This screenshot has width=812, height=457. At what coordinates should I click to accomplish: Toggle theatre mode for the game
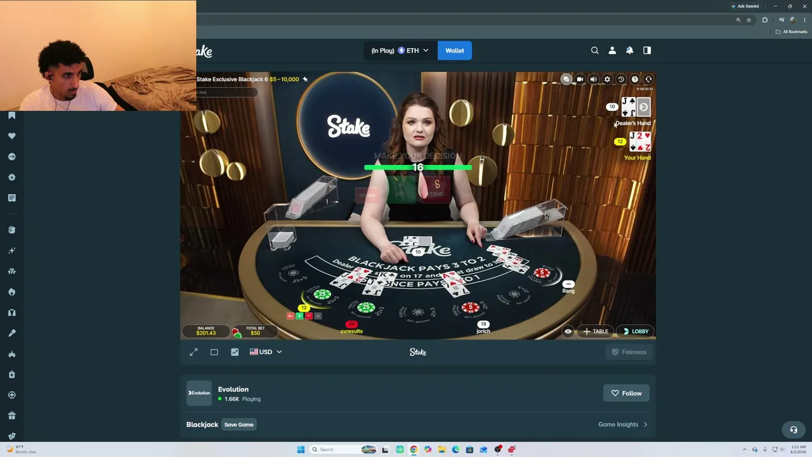coord(214,352)
